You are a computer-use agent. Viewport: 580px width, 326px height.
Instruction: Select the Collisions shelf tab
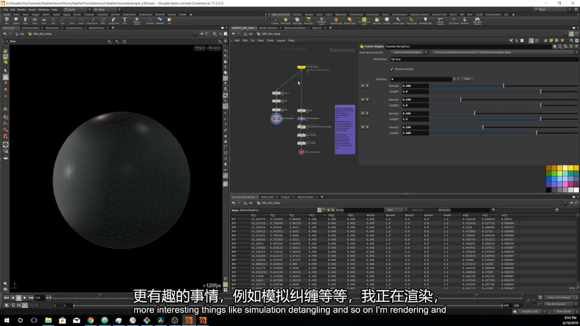tap(297, 14)
